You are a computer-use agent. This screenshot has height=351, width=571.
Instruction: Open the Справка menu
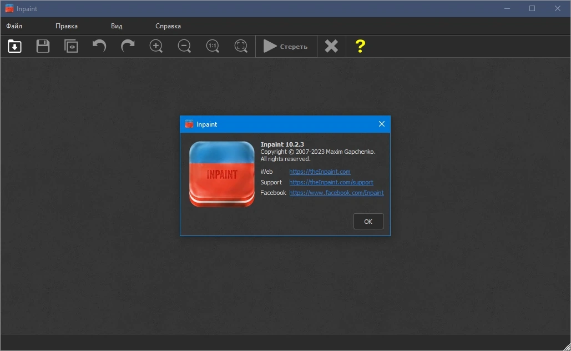click(168, 26)
